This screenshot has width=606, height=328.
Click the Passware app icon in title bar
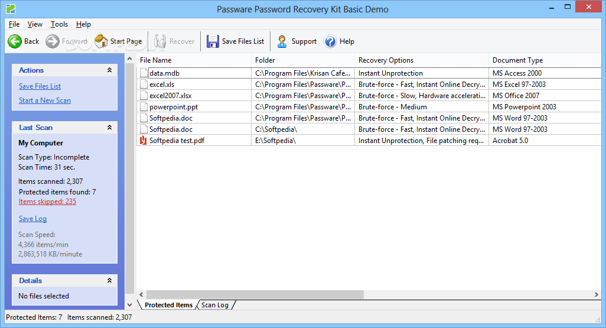pyautogui.click(x=11, y=8)
